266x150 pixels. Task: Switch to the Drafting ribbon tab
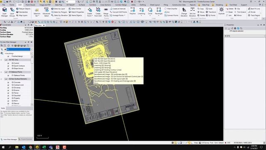coord(143,5)
